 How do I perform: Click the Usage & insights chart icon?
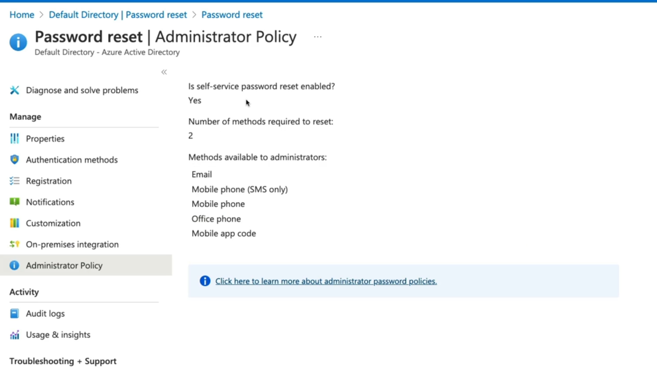14,334
